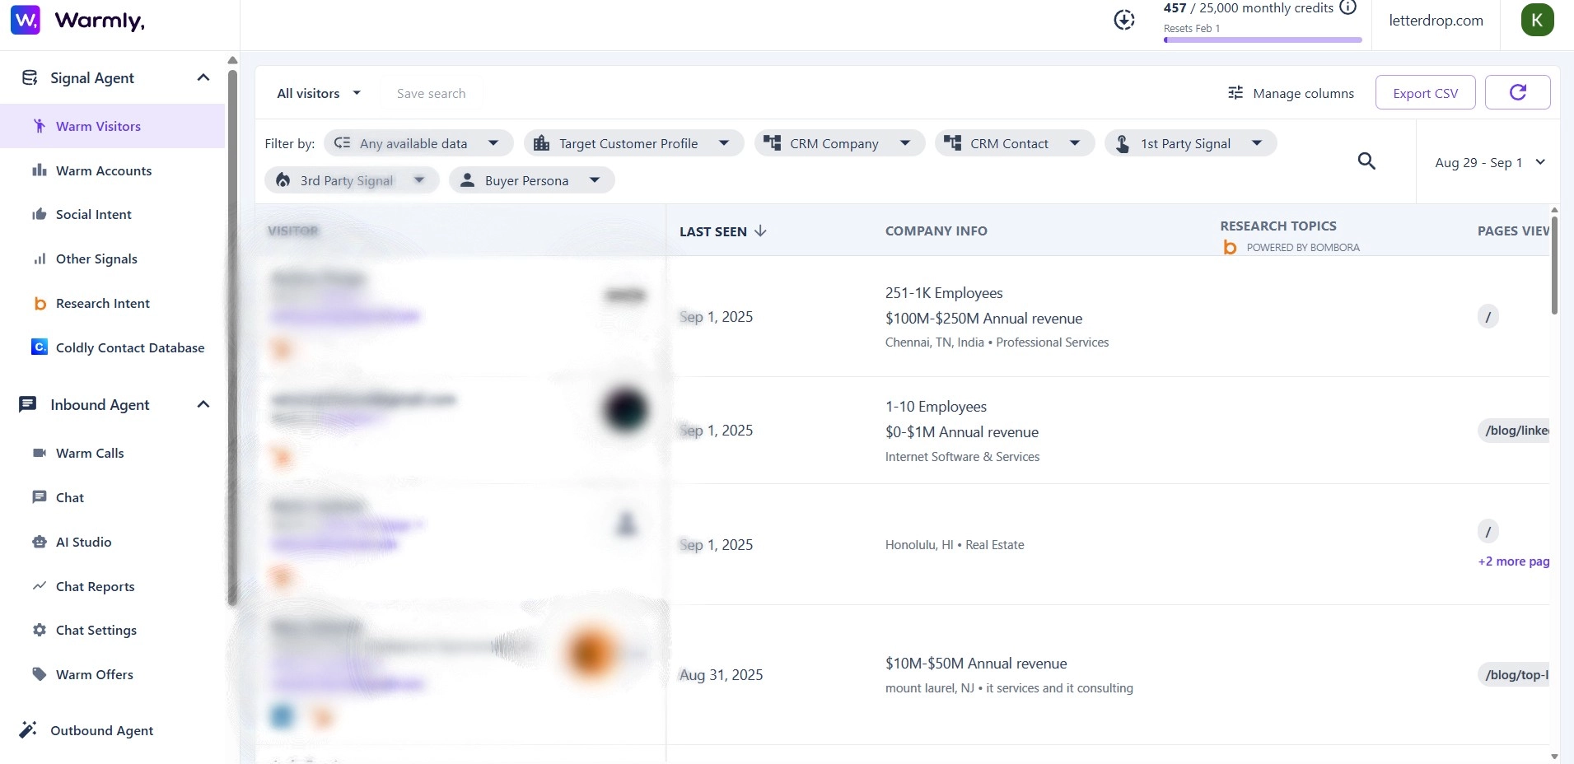Image resolution: width=1574 pixels, height=764 pixels.
Task: Click +2 more pages link
Action: click(1514, 561)
